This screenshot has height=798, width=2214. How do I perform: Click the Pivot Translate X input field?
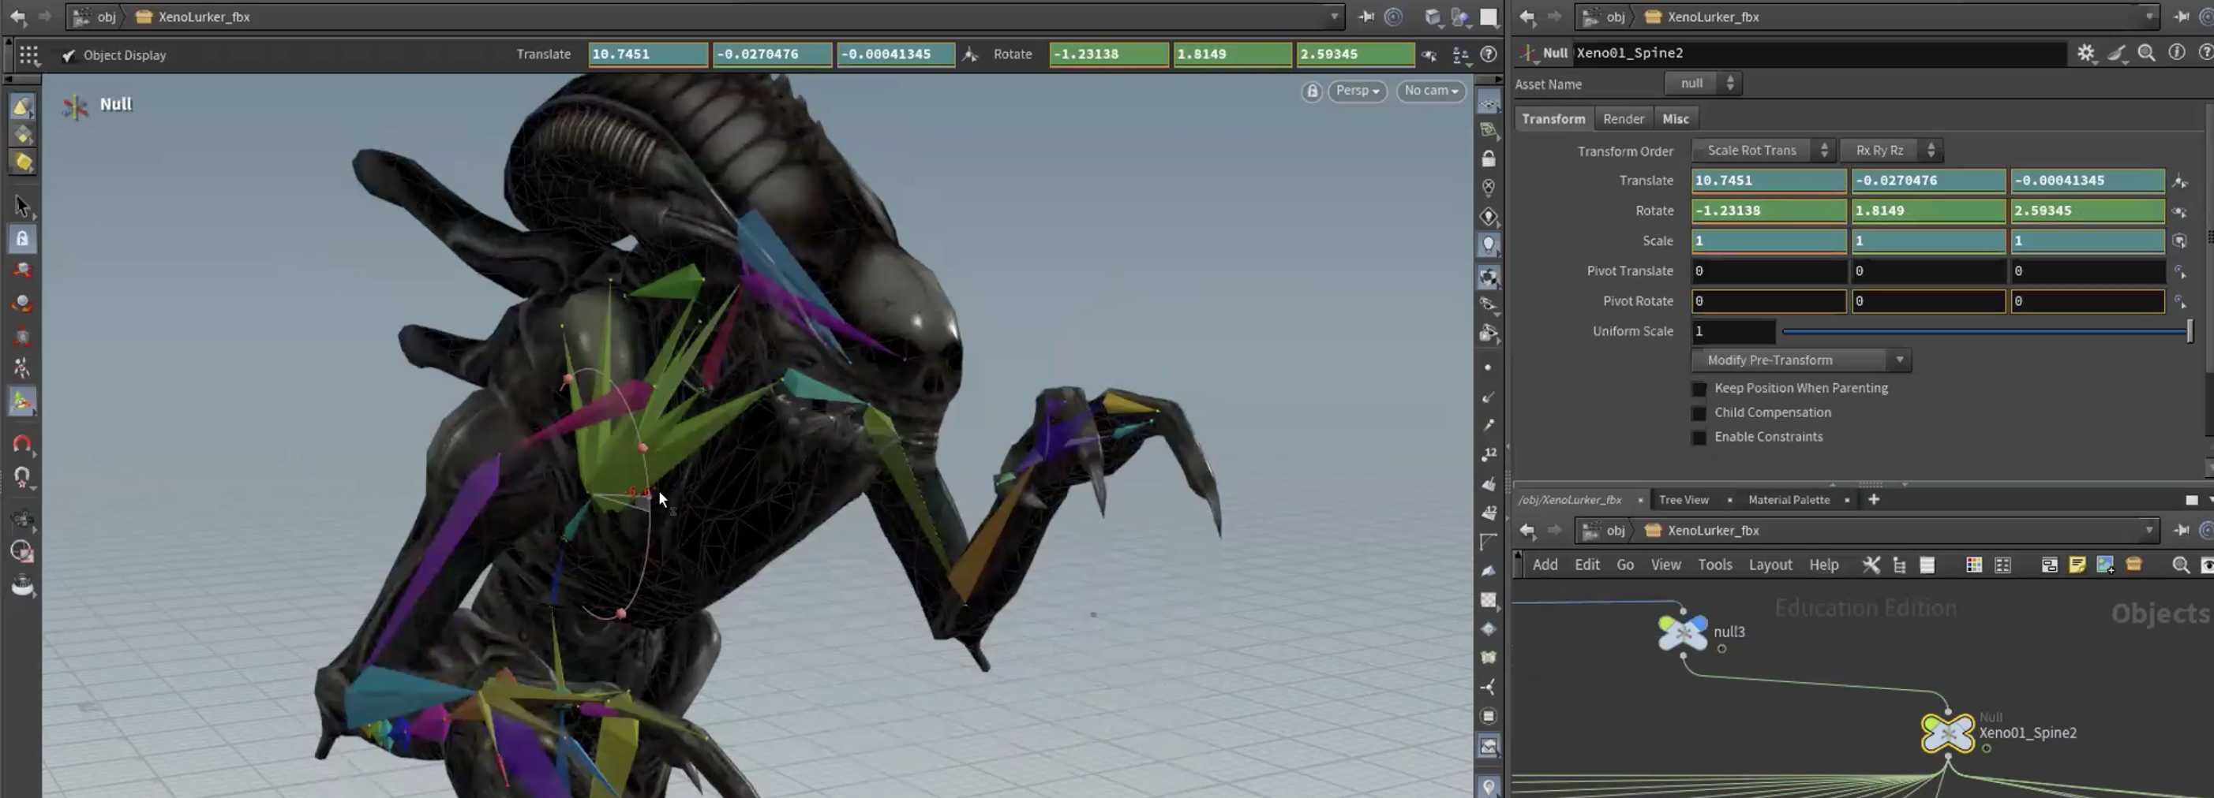pyautogui.click(x=1769, y=271)
